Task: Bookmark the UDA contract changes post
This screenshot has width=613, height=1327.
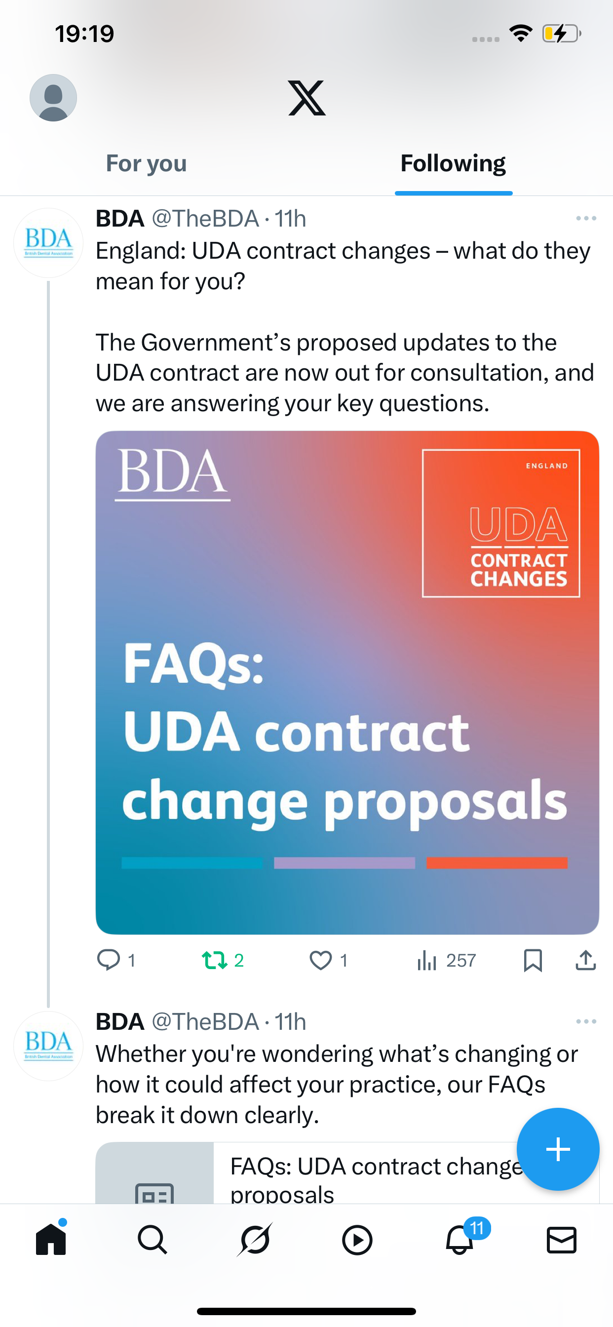Action: pyautogui.click(x=533, y=960)
